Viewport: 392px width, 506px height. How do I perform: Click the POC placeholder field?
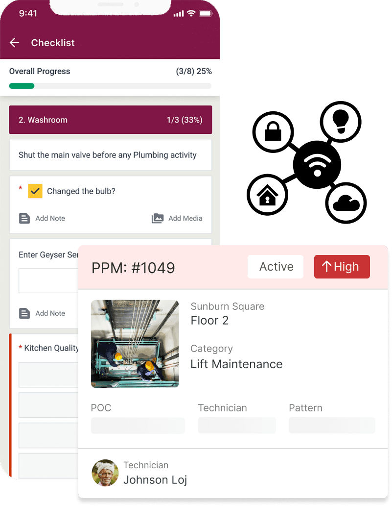[138, 426]
